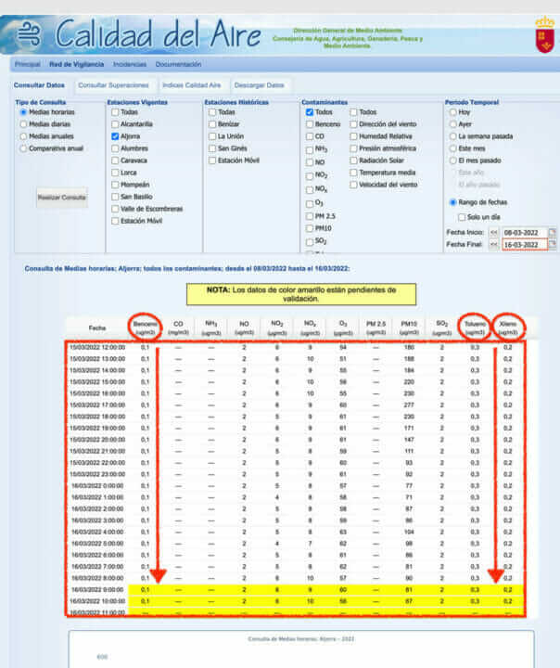Check Estación Móvil under Estaciones Históricas
560x668 pixels.
(x=212, y=161)
